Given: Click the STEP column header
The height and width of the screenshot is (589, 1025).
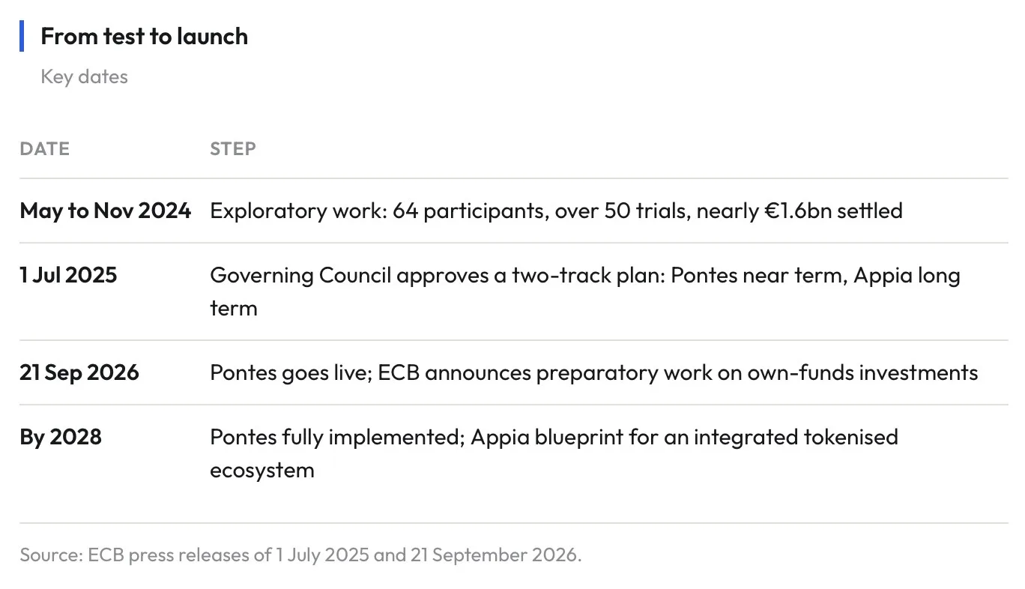Looking at the screenshot, I should (232, 148).
